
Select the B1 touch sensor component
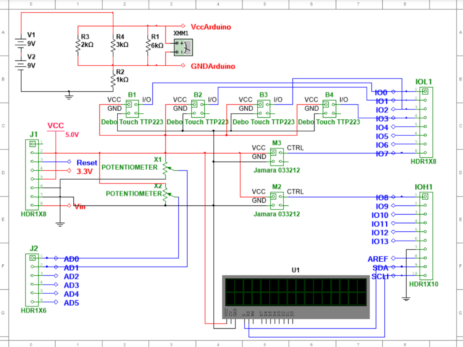132,109
